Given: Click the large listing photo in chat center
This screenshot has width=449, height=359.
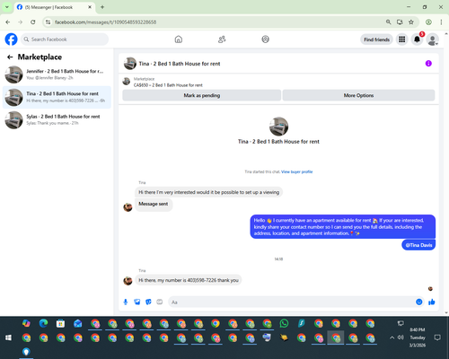Looking at the screenshot, I should pos(278,127).
